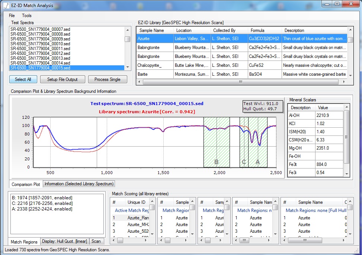The width and height of the screenshot is (362, 255).
Task: Click Test Spectra list scroll-down arrow
Action: point(127,67)
